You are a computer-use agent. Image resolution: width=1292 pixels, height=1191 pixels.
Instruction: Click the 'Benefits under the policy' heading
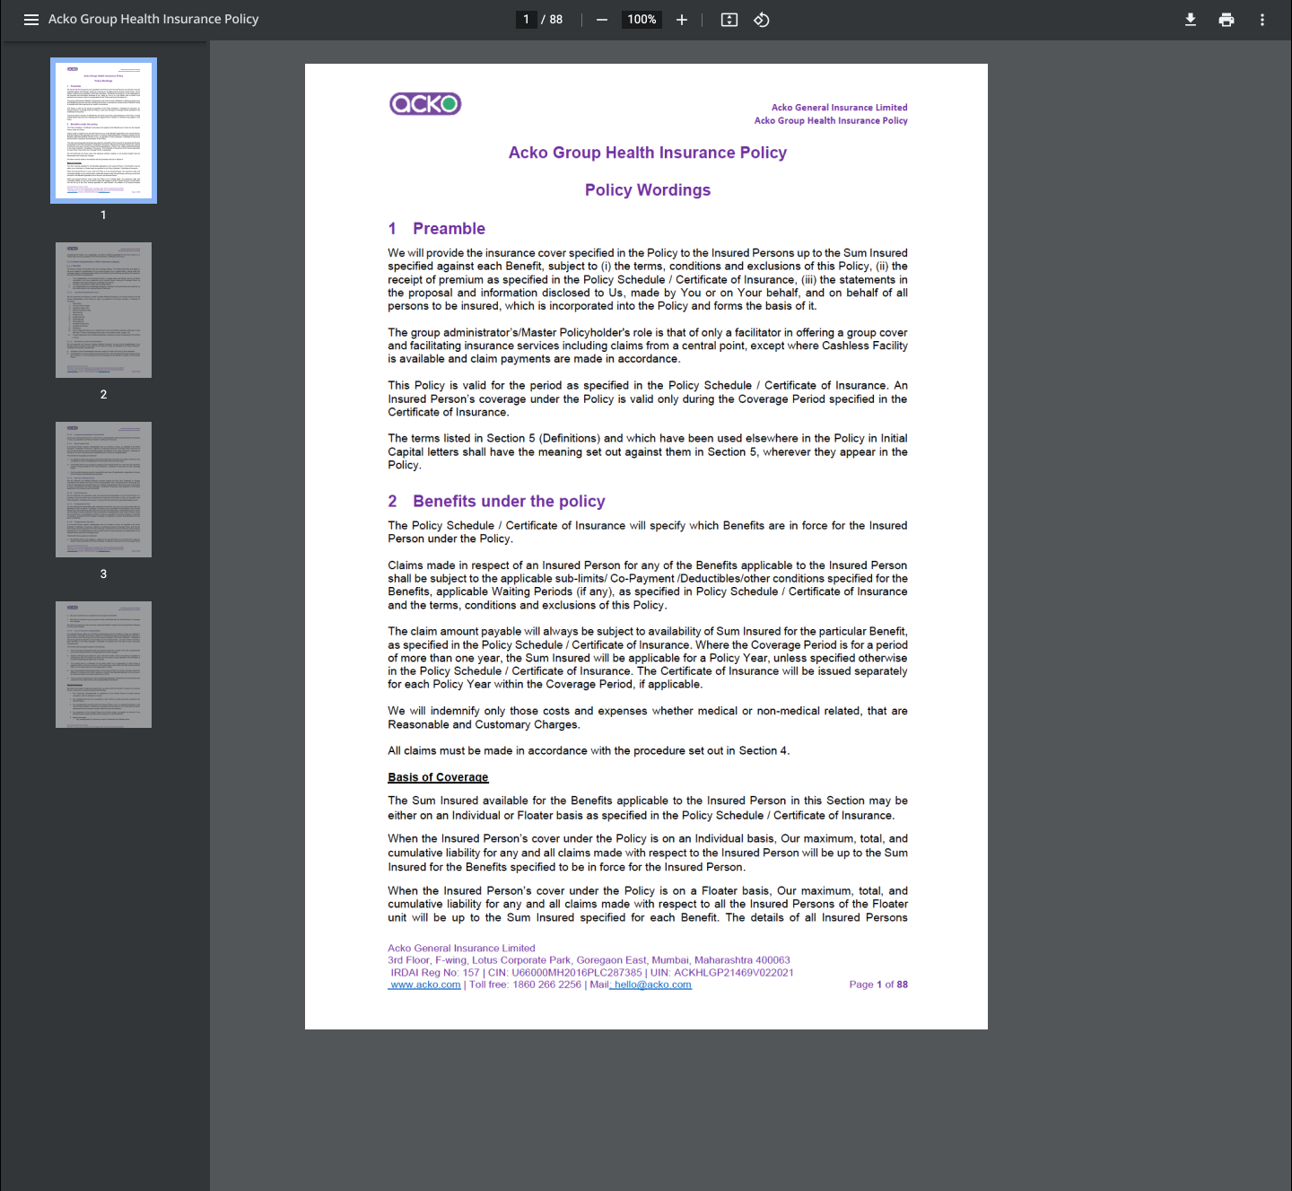(x=509, y=502)
